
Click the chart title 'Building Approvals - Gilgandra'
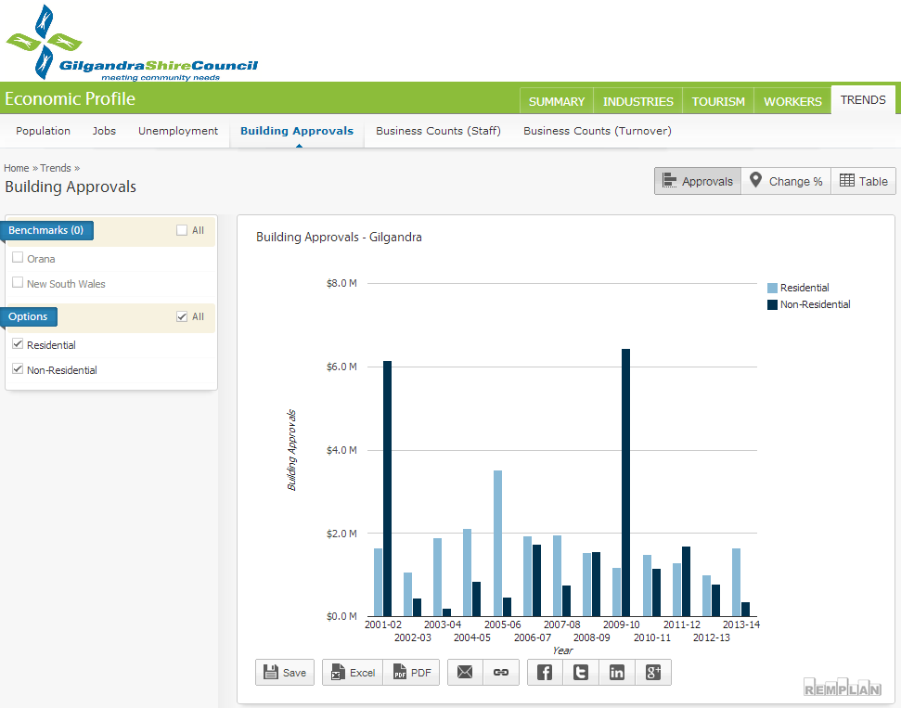[339, 237]
